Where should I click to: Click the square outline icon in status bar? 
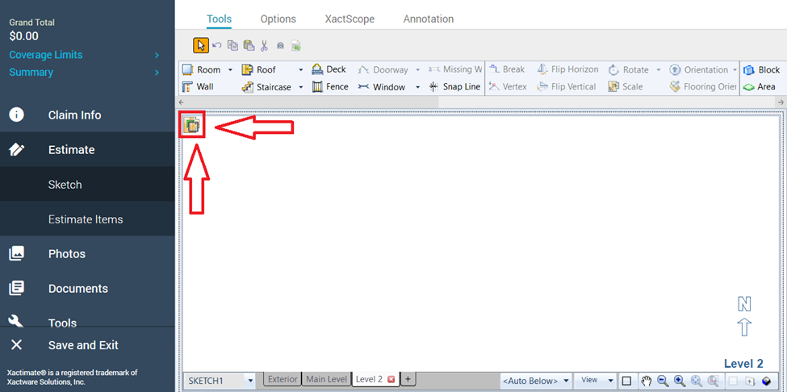tap(626, 381)
